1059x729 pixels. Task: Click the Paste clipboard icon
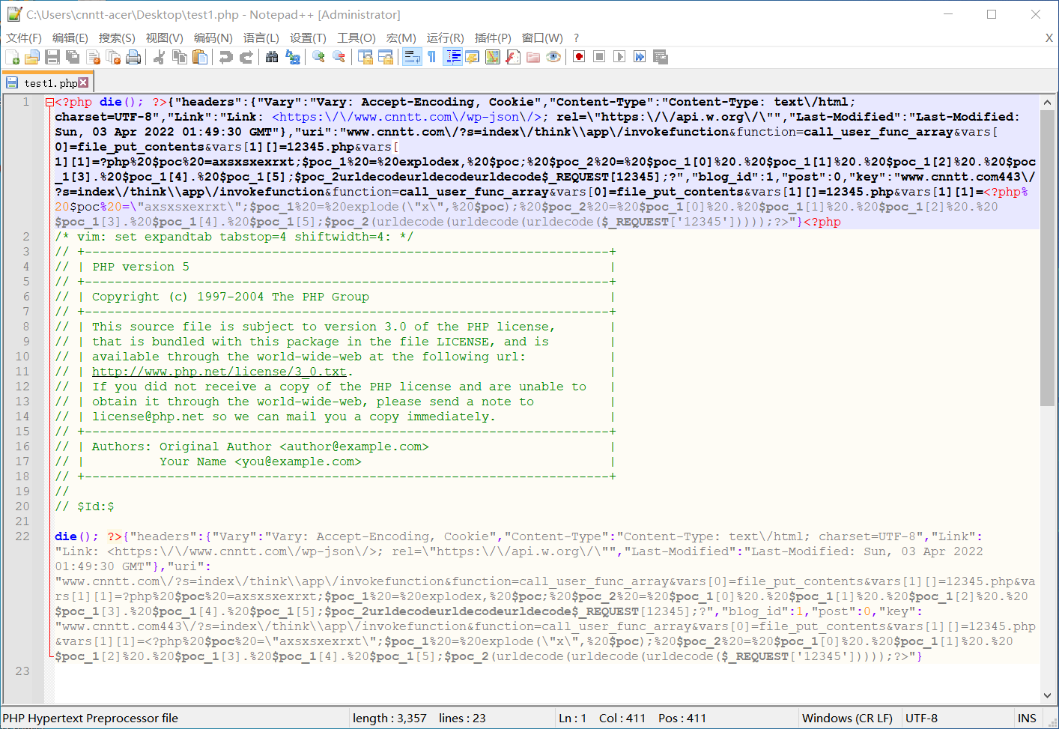click(x=200, y=57)
